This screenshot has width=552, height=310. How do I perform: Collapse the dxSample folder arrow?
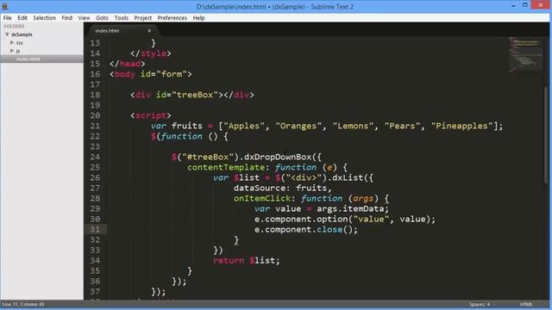tap(7, 34)
